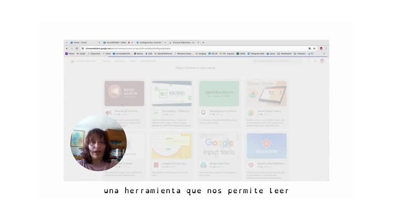
Task: Switch to the Home - Canva tab
Action: point(84,43)
